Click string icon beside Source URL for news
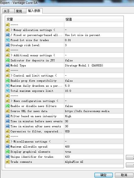This screenshot has height=178, width=134. (x=8, y=111)
